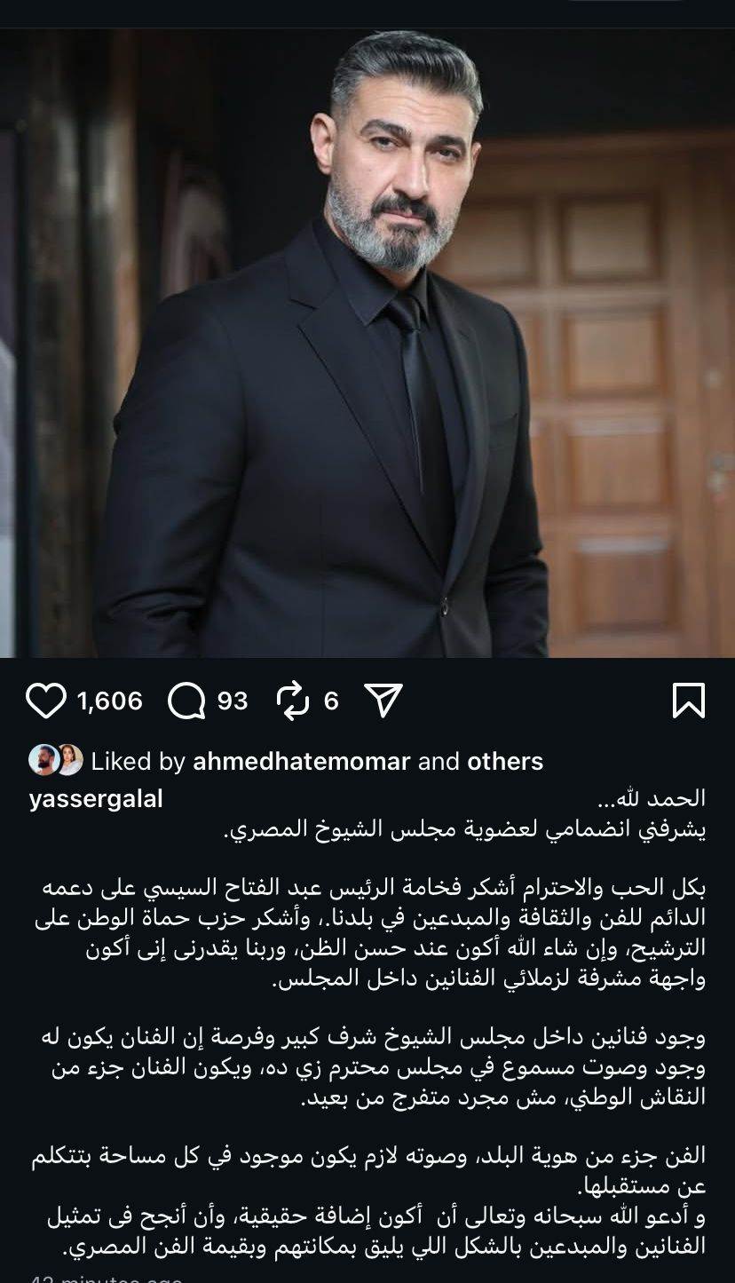Open comments via the speech bubble icon
This screenshot has width=735, height=1283.
tap(186, 701)
